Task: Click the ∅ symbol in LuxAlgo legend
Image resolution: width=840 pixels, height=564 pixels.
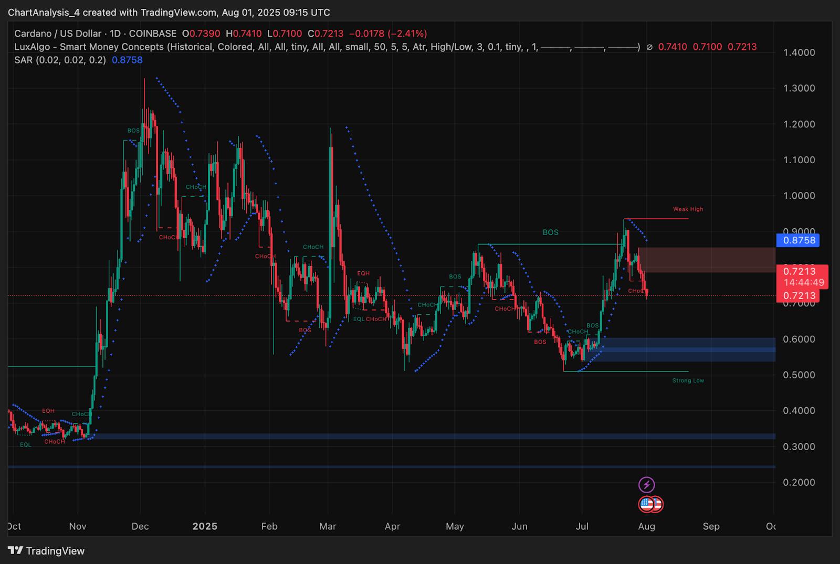Action: (x=649, y=47)
